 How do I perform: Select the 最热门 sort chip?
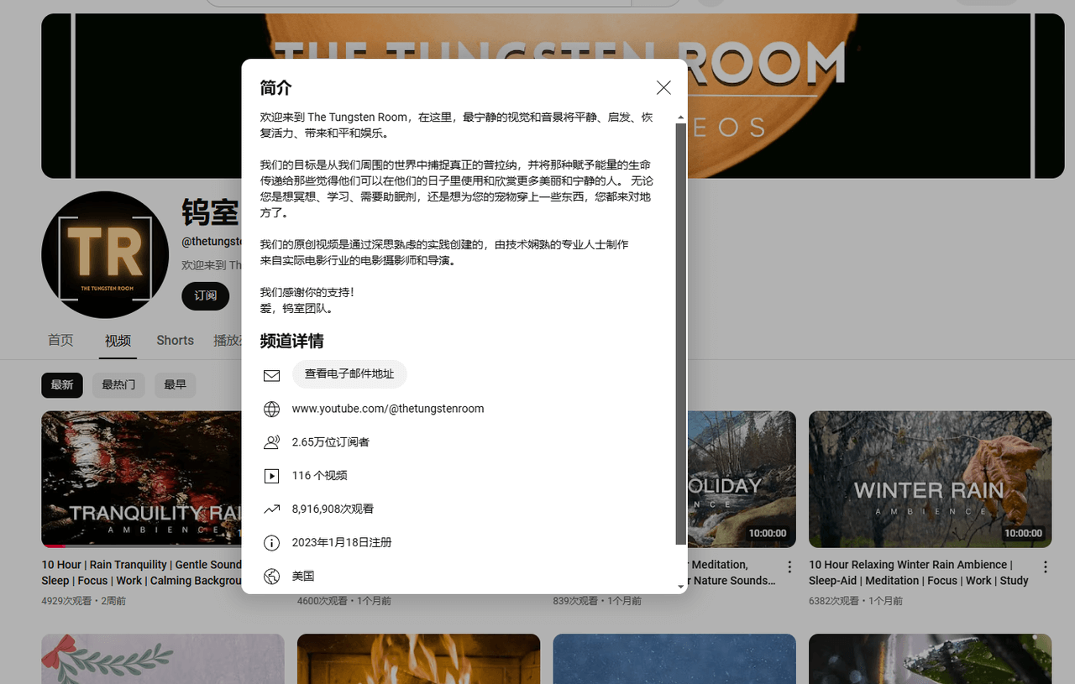click(x=118, y=385)
